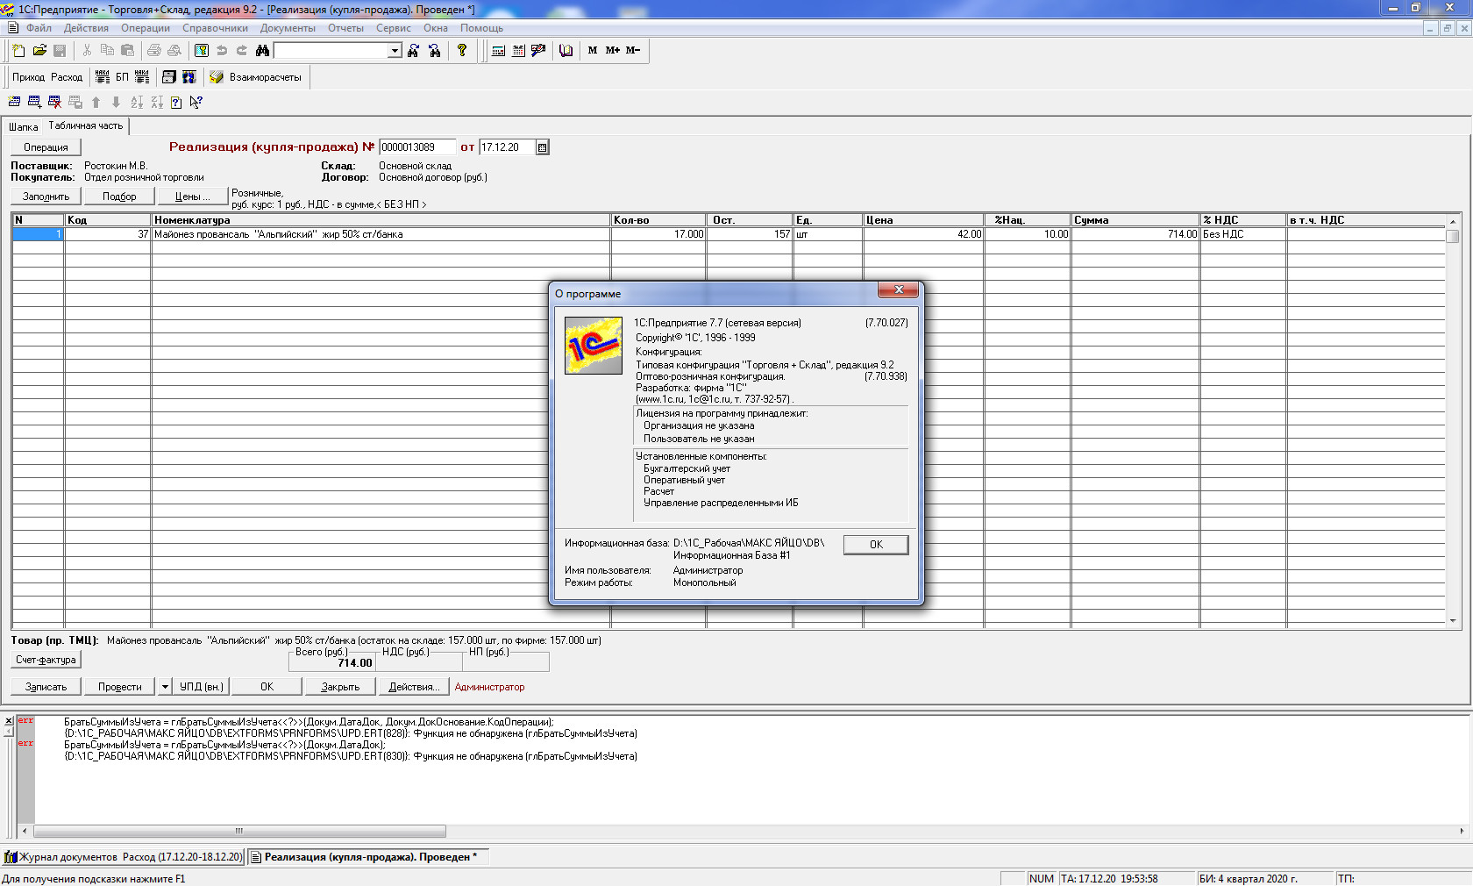
Task: Open the Сервис menu
Action: point(394,28)
